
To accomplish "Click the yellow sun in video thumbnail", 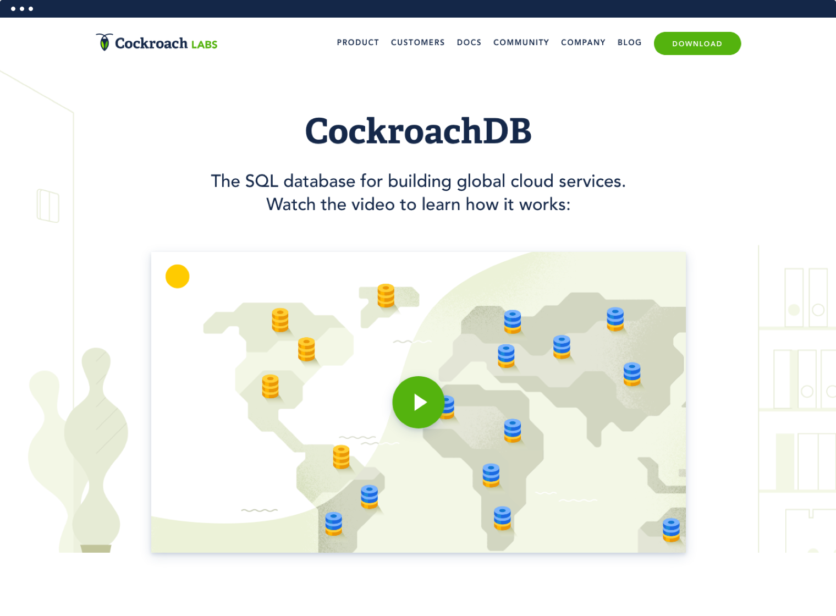I will coord(178,276).
